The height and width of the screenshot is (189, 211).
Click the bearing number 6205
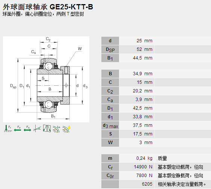click(x=147, y=184)
